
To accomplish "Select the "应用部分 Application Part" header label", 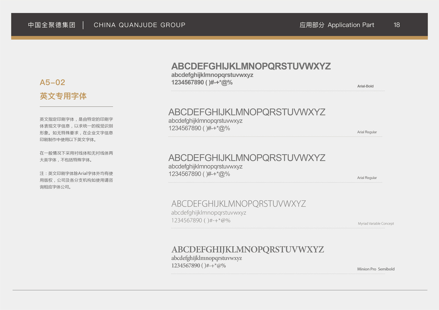I will coord(337,25).
